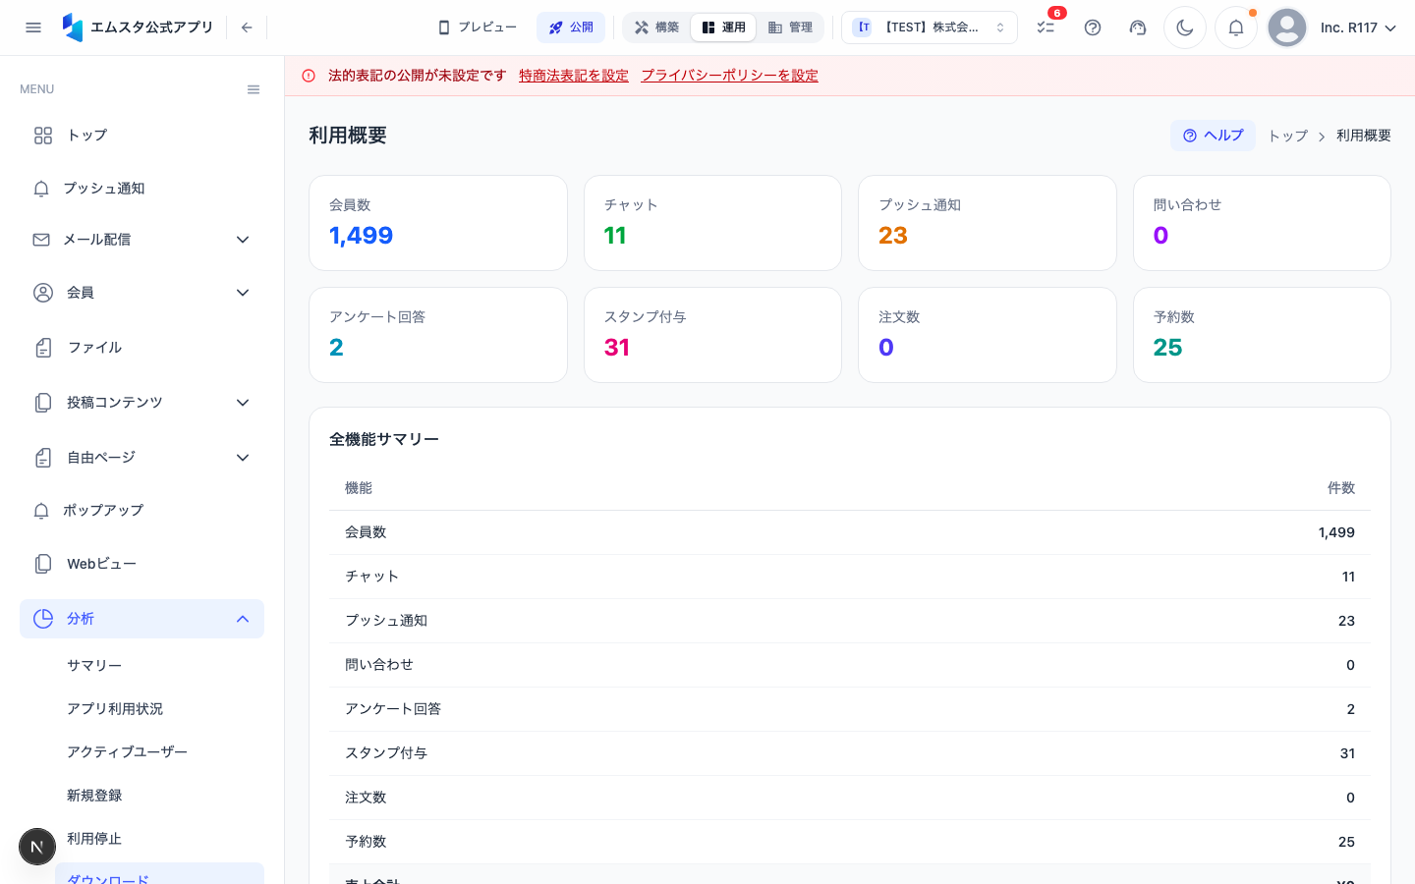Open ポップアップ in the sidebar
Screen dimensions: 1415x884
[141, 511]
